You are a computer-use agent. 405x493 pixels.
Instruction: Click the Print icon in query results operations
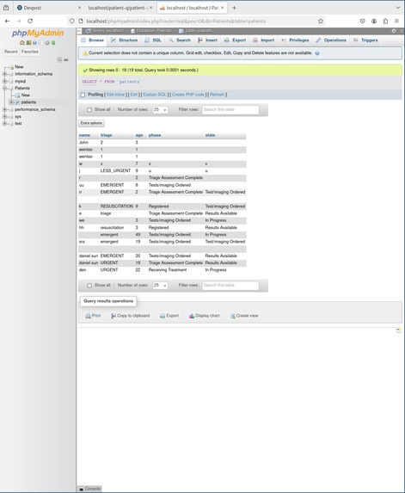tap(88, 316)
